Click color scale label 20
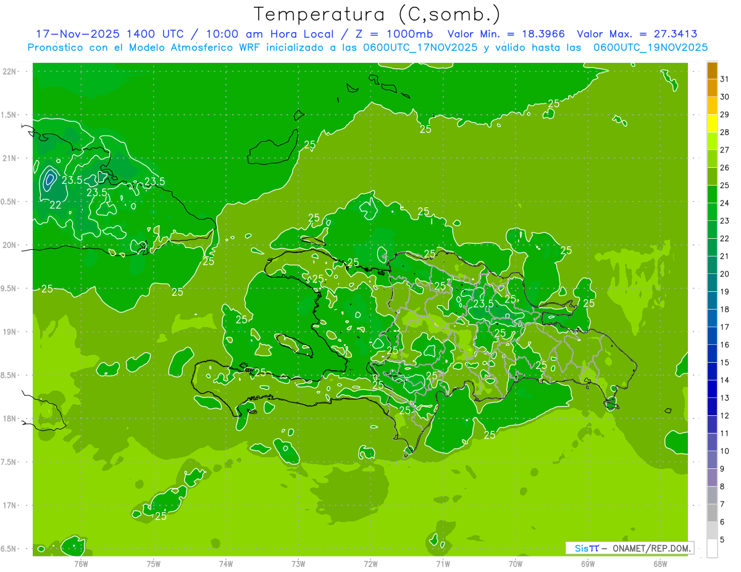Viewport: 741px width, 572px height. tap(725, 274)
